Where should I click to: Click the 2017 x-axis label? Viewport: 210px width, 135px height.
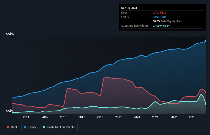pyautogui.click(x=82, y=117)
